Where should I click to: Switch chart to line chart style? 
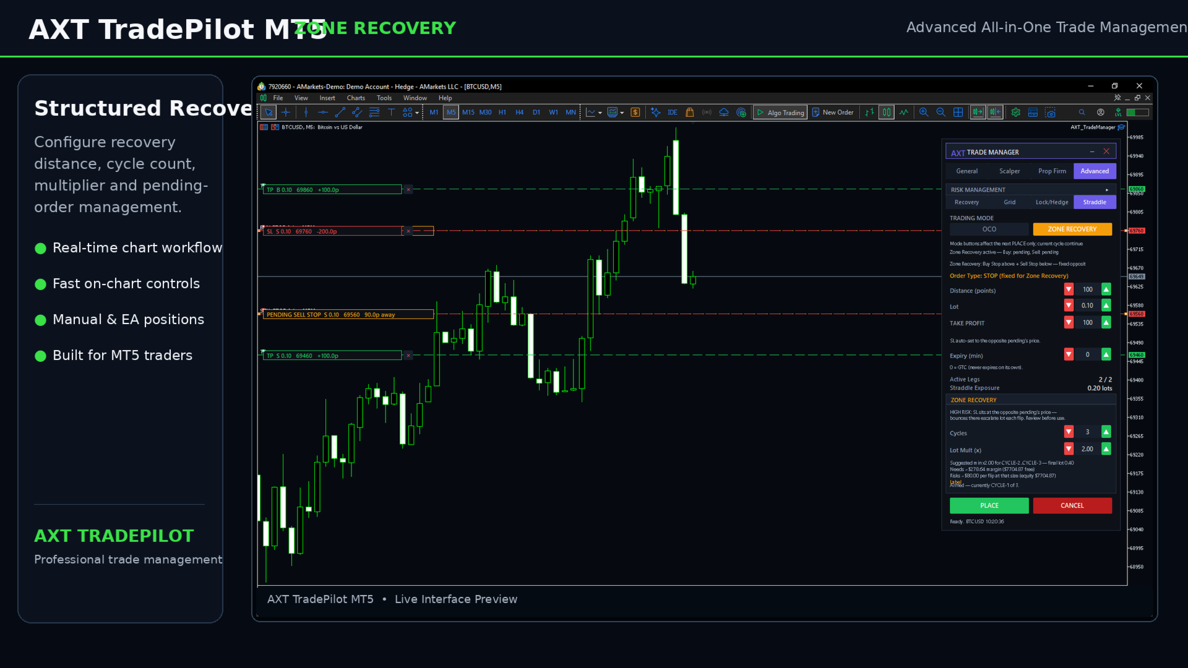coord(904,113)
